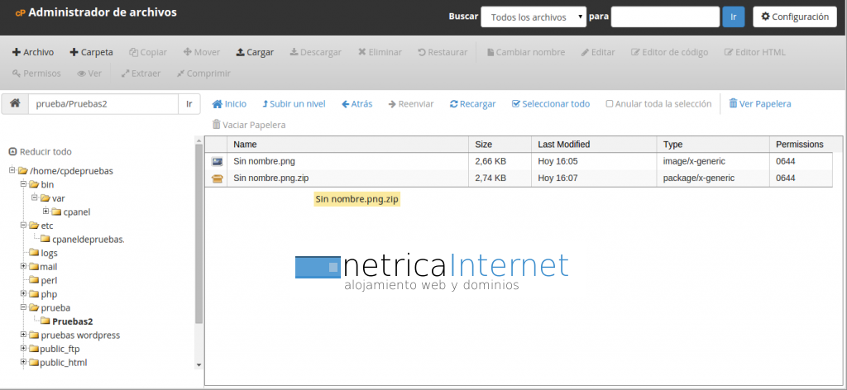Viewport: 847px width, 390px height.
Task: Open the Todos los archivos dropdown
Action: (x=534, y=17)
